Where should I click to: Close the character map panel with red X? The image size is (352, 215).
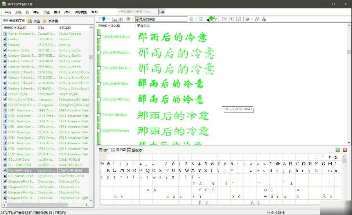345,150
